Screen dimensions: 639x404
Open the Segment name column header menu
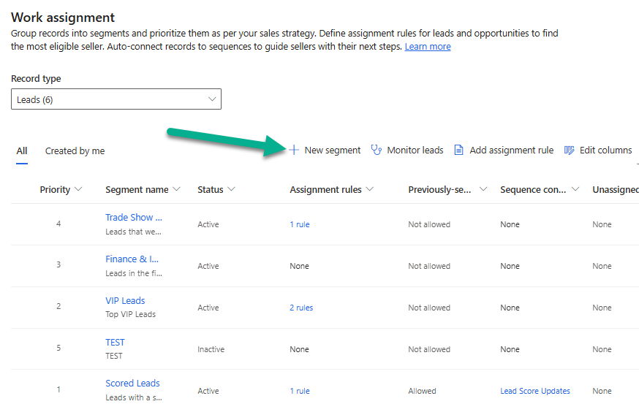pyautogui.click(x=176, y=189)
